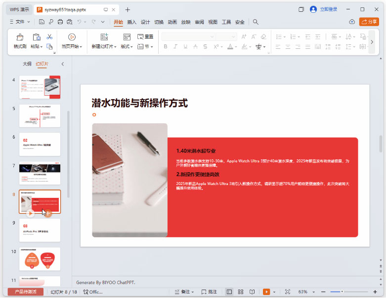The image size is (386, 298).
Task: Click the Share (分享) button
Action: coord(369,22)
